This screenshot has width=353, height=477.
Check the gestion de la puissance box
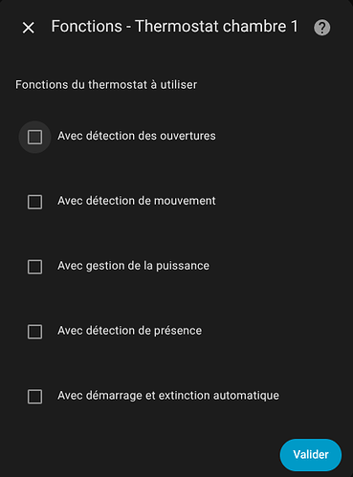click(34, 267)
